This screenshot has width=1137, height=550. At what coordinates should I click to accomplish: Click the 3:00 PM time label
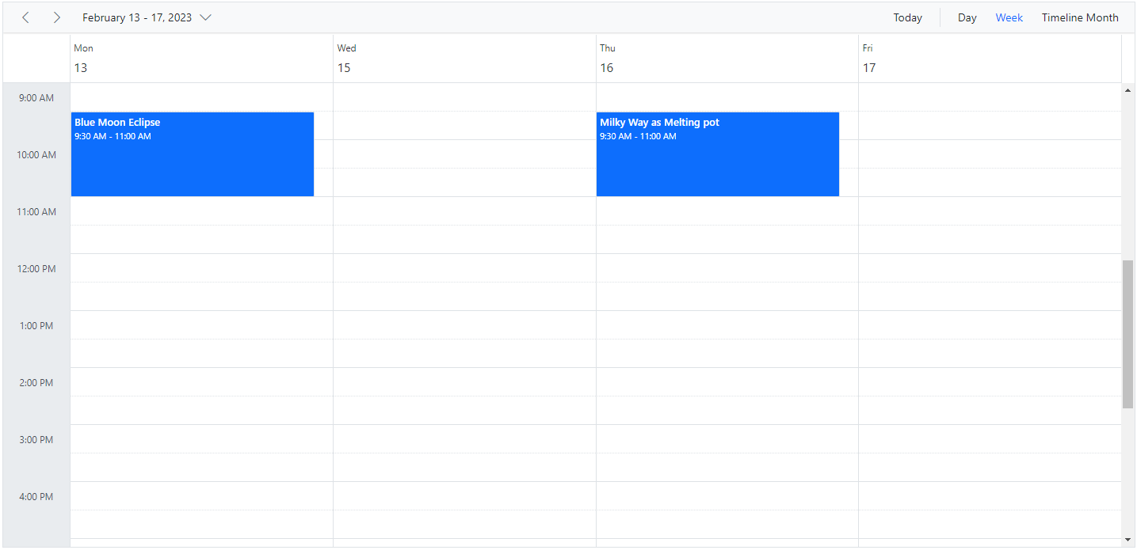click(36, 440)
